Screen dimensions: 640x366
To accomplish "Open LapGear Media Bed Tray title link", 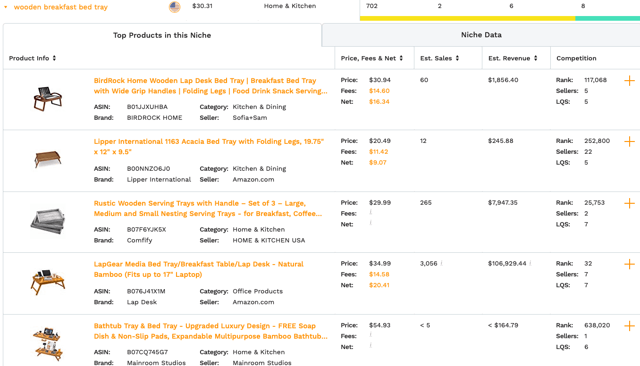I will pos(199,269).
